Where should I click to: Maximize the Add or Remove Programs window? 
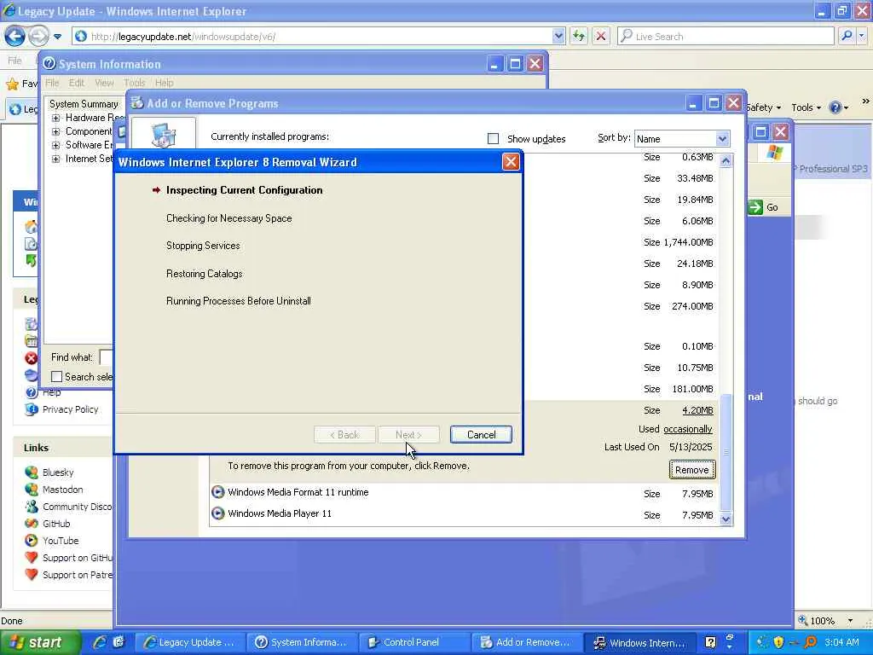pos(714,103)
